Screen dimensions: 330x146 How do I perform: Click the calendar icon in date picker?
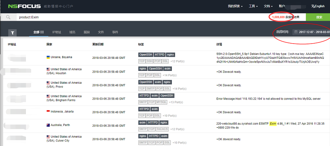point(296,32)
